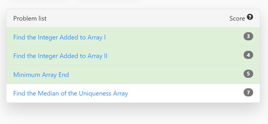The width and height of the screenshot is (268, 124).
Task: Click the score badge showing 7
Action: 248,93
